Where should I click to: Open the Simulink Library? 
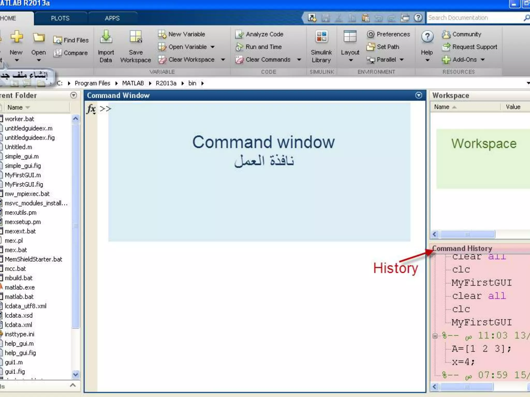point(321,37)
